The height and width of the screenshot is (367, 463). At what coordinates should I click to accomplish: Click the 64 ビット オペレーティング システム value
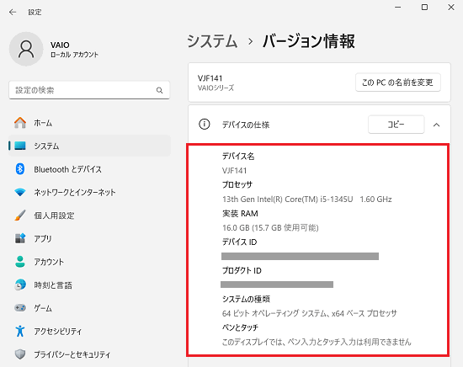310,313
